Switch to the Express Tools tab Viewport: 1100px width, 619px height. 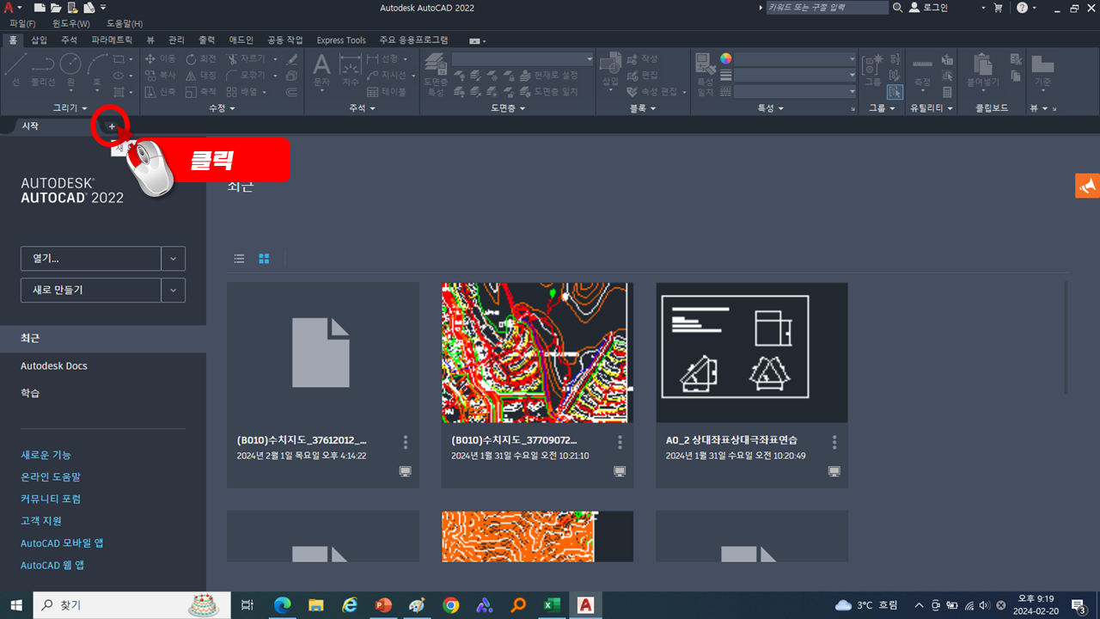point(341,40)
